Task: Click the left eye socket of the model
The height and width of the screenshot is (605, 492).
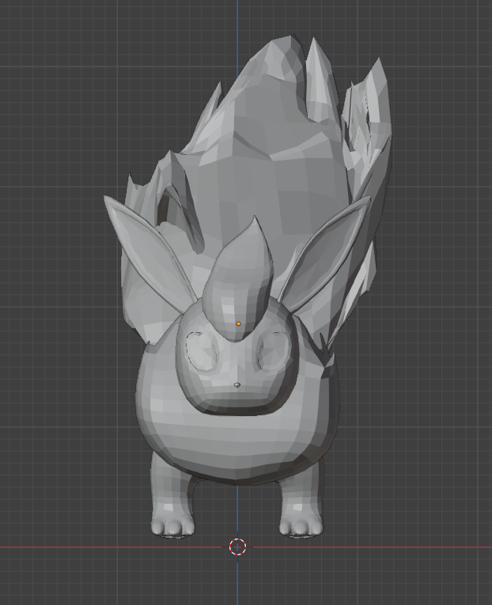Action: click(x=202, y=351)
